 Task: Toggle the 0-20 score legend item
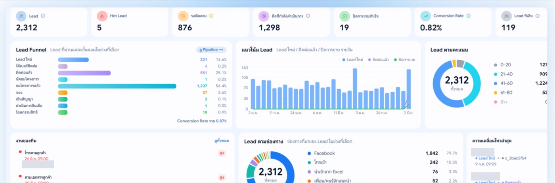[x=521, y=65]
